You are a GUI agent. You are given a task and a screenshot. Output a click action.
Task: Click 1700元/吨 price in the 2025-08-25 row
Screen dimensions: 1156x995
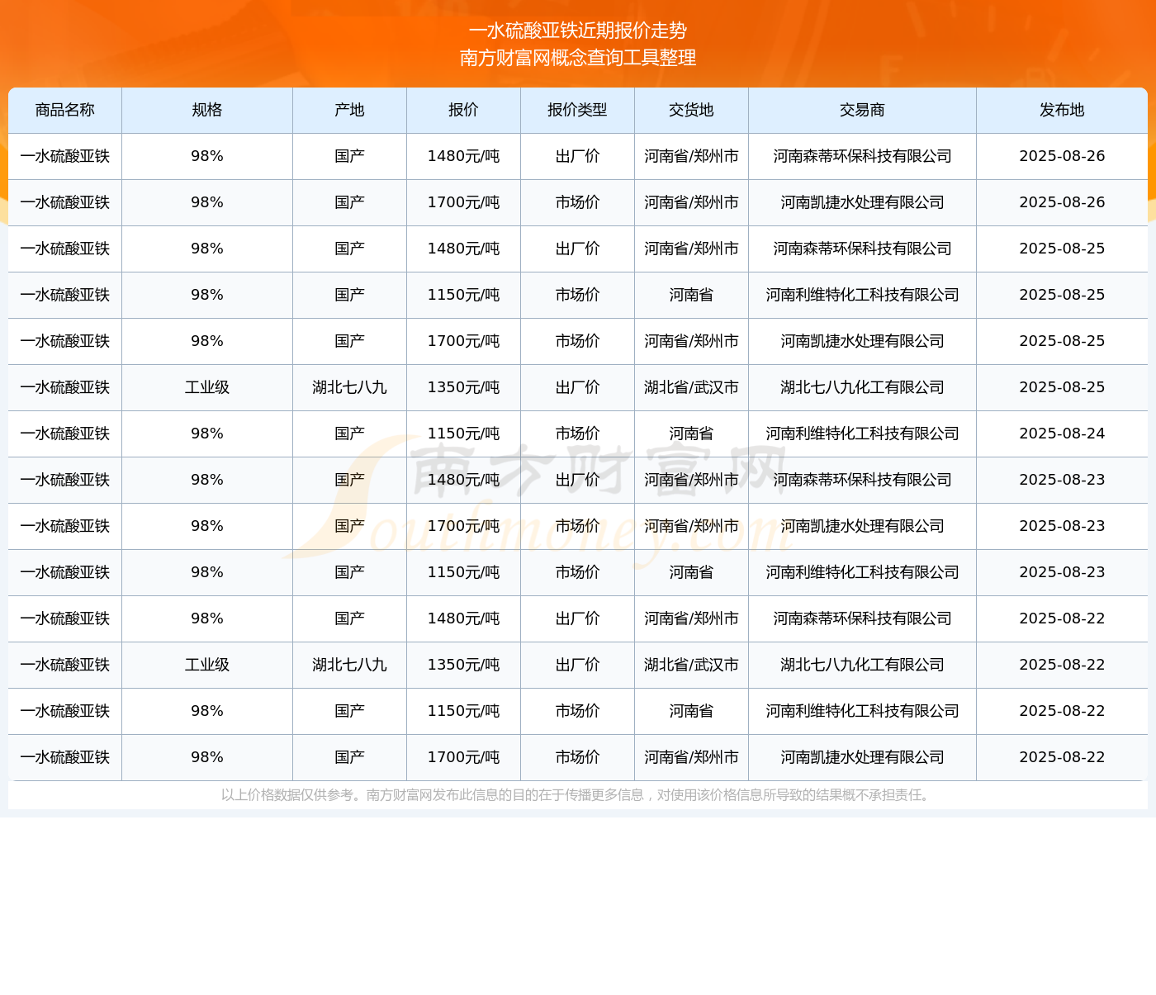[x=463, y=341]
